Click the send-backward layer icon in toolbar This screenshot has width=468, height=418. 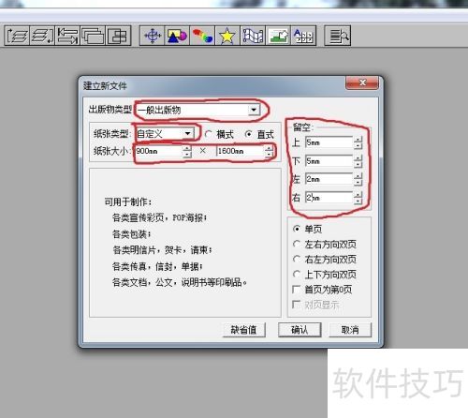(x=42, y=36)
